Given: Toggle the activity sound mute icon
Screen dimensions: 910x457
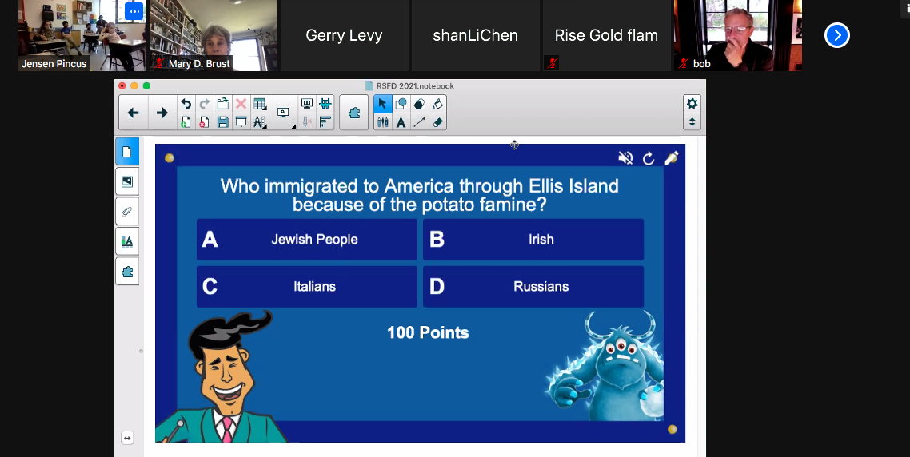Looking at the screenshot, I should pos(625,157).
